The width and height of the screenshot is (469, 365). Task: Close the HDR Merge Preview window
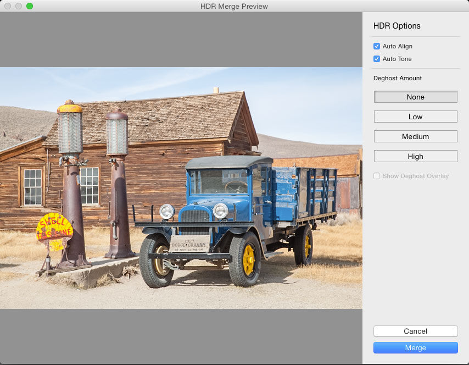(x=7, y=6)
